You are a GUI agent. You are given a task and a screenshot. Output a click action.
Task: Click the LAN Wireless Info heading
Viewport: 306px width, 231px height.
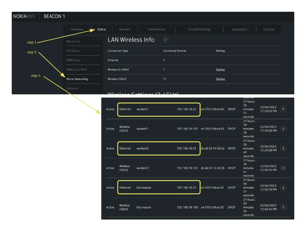pyautogui.click(x=131, y=40)
